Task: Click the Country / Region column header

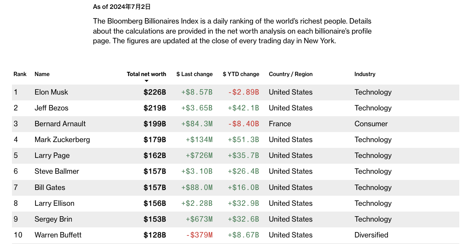Action: coord(290,74)
